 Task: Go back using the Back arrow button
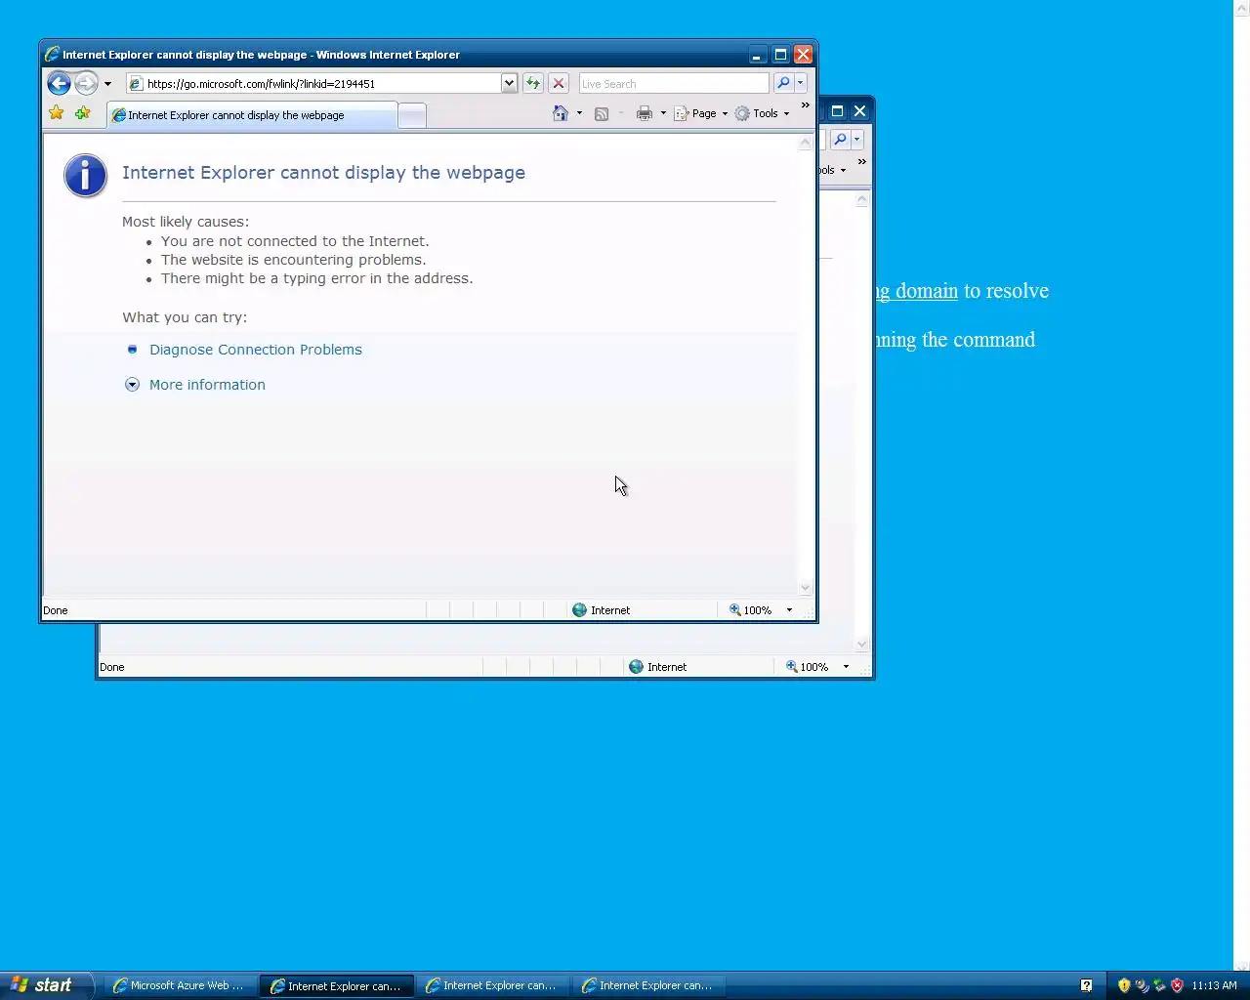click(x=59, y=83)
